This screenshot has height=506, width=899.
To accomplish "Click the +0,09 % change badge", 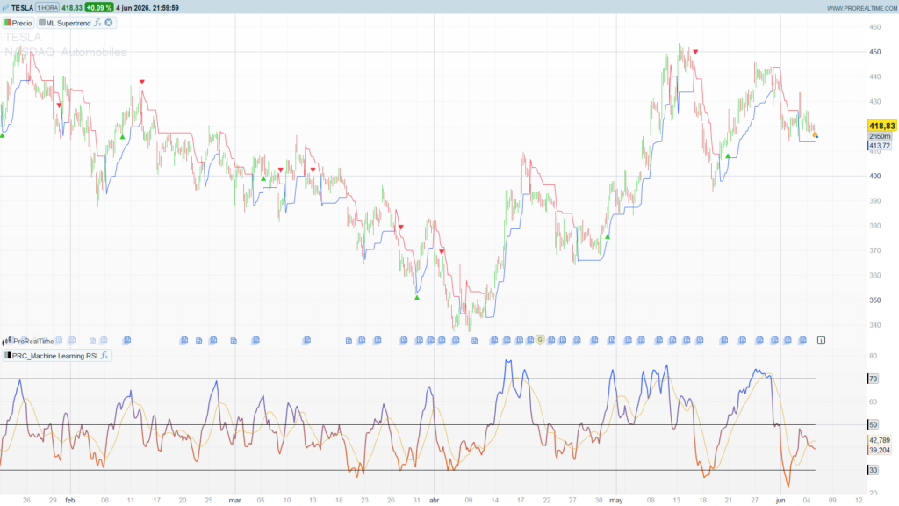I will click(x=98, y=7).
